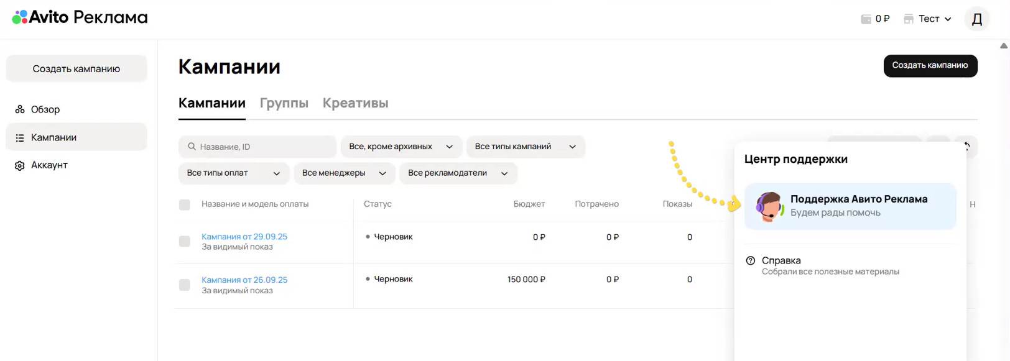Open the Кампания от 29.09.25 link

coord(244,237)
